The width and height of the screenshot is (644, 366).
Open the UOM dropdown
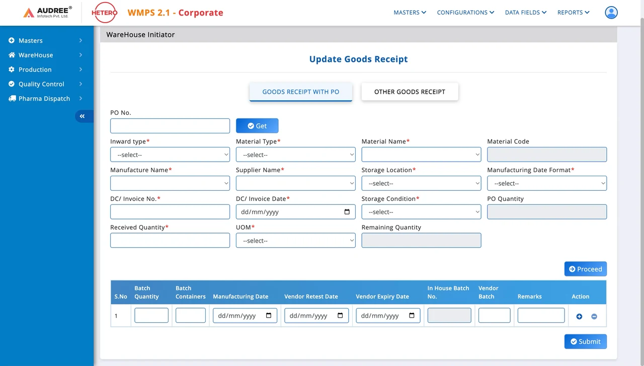tap(296, 241)
